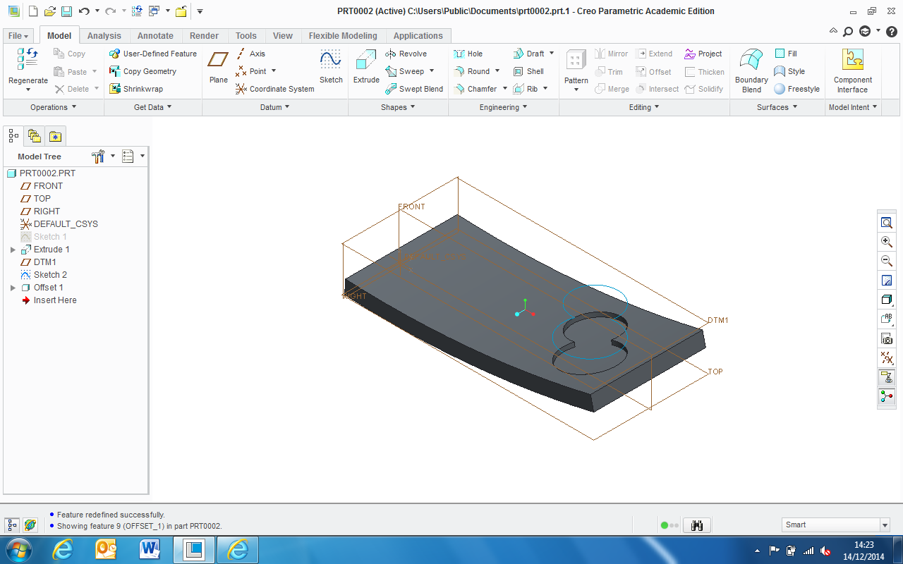Open the Editing group dropdown
The width and height of the screenshot is (903, 564).
pyautogui.click(x=645, y=107)
